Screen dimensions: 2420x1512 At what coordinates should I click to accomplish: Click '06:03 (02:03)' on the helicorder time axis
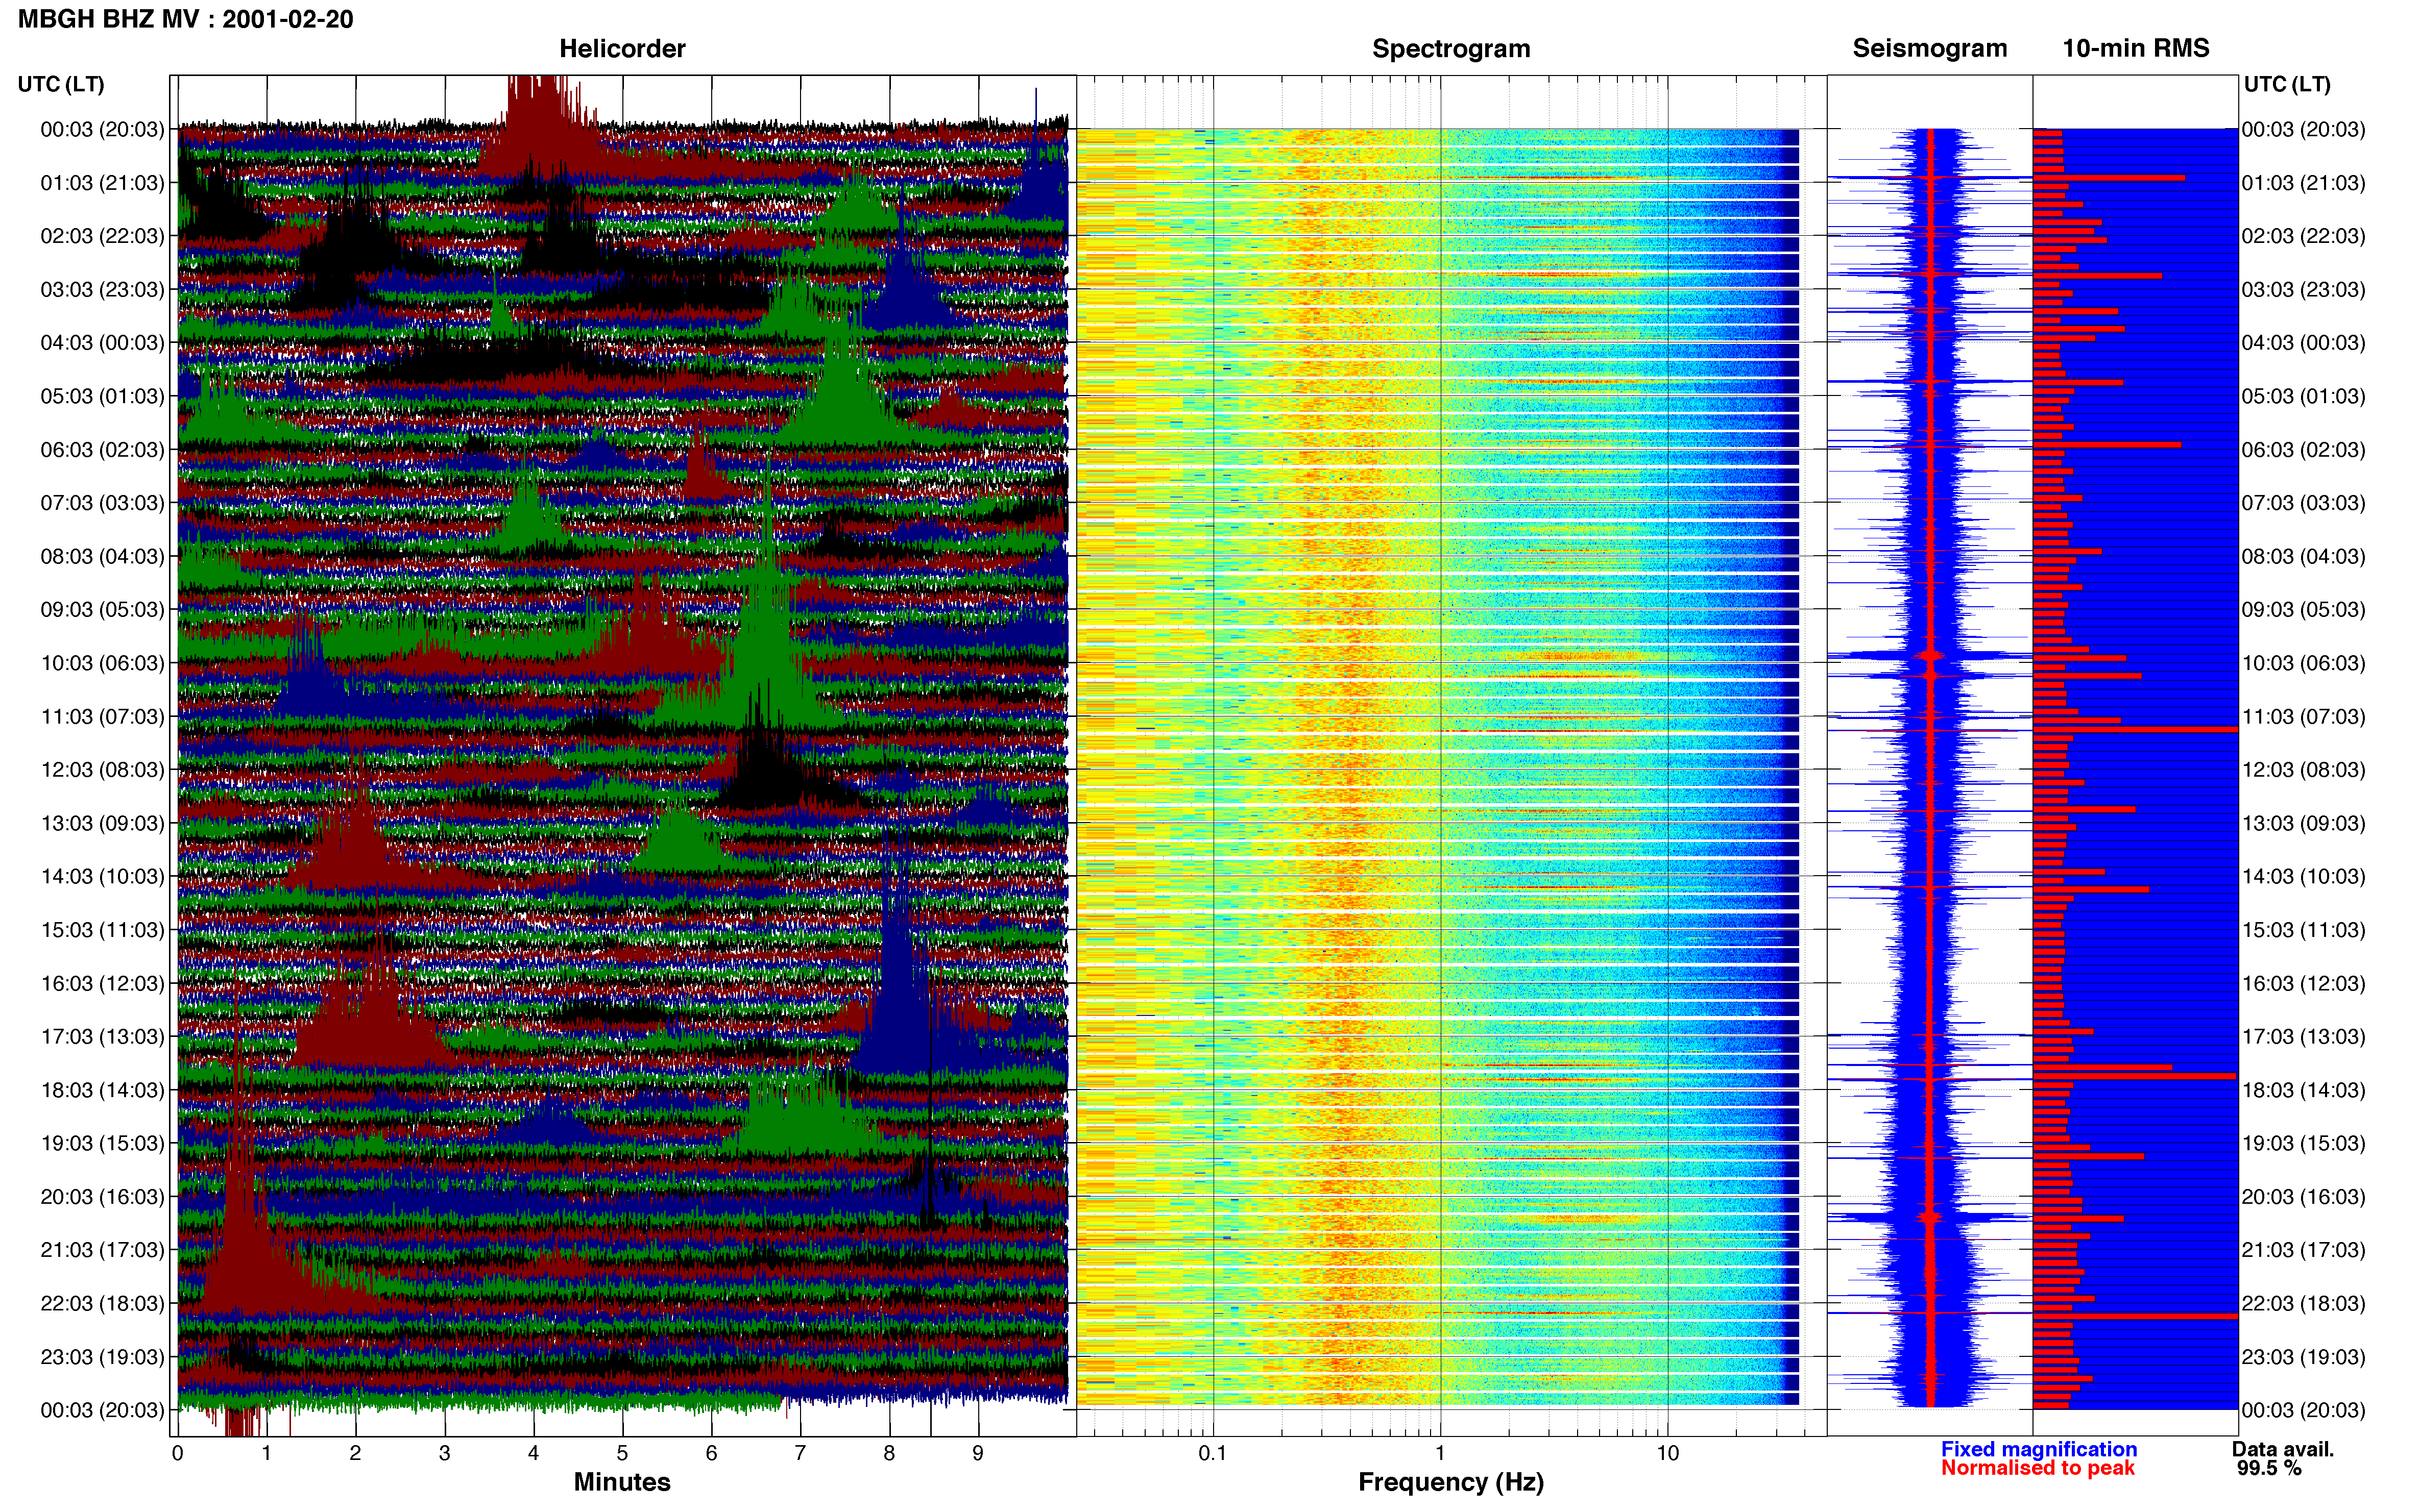click(102, 450)
